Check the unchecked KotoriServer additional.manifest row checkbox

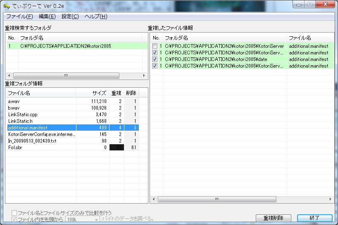(x=155, y=46)
